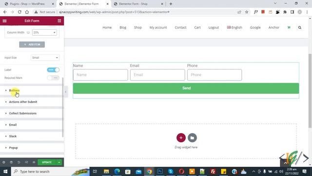
Task: Click the share page icon in address bar
Action: click(x=239, y=12)
